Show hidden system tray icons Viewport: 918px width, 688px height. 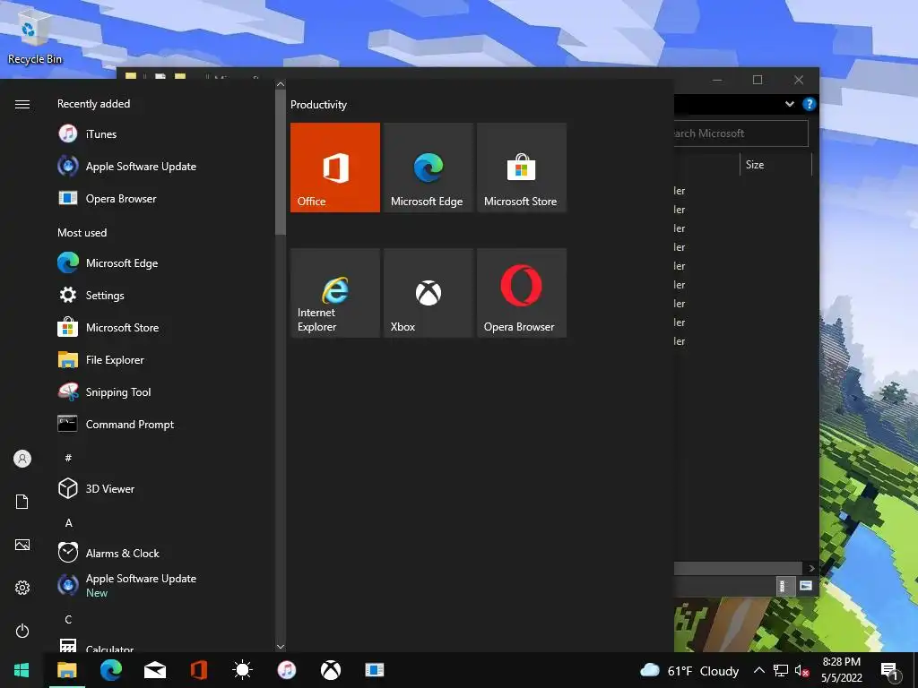(758, 670)
